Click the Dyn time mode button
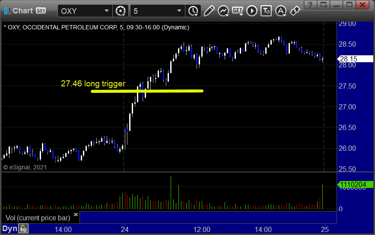375x235 pixels. [10, 229]
